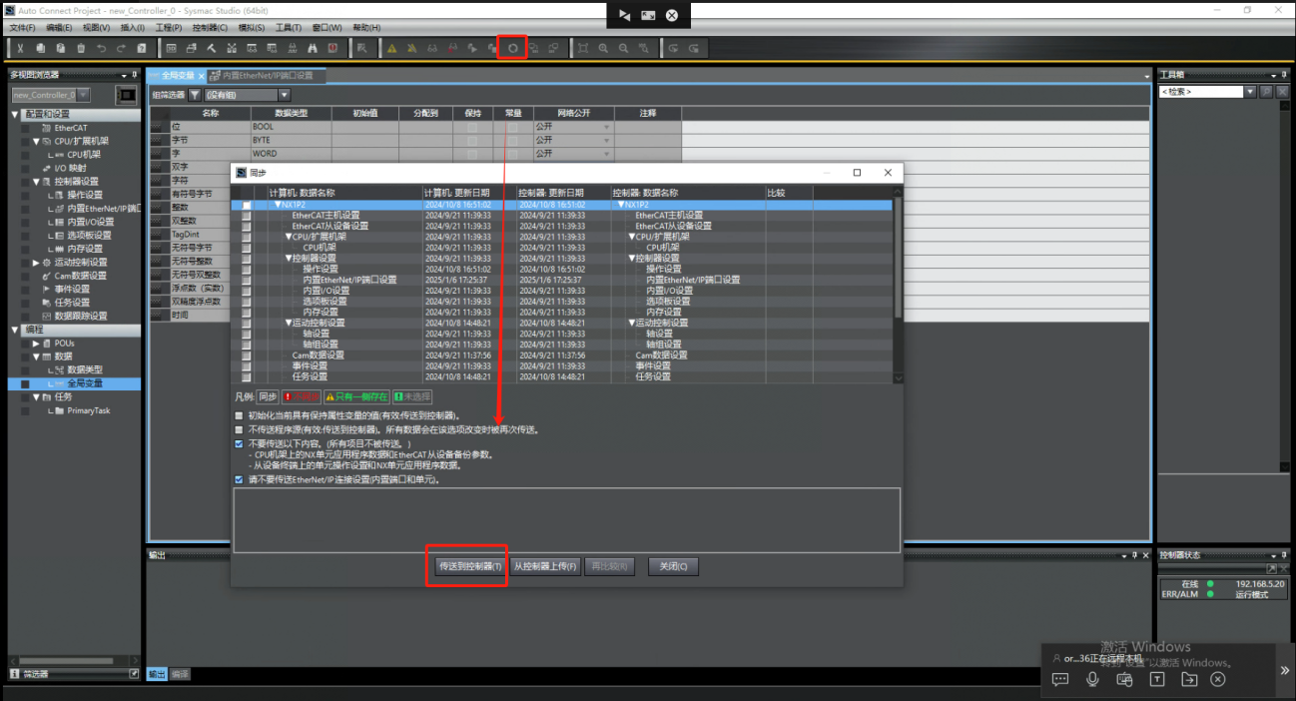Click the 从控制器上传(F) button
This screenshot has width=1296, height=701.
click(545, 566)
